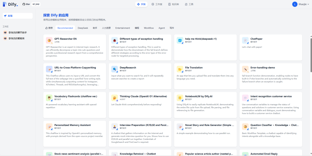
Task: Click the Intent recognition customer service icon
Action: [x=245, y=98]
